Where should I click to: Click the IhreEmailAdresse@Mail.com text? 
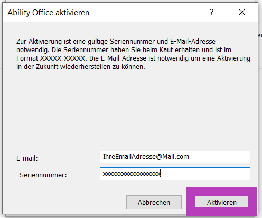click(146, 157)
